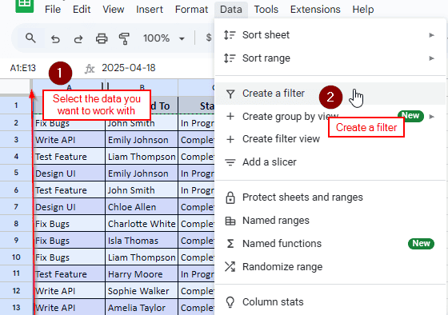
Task: Select row 2 header
Action: coord(16,123)
